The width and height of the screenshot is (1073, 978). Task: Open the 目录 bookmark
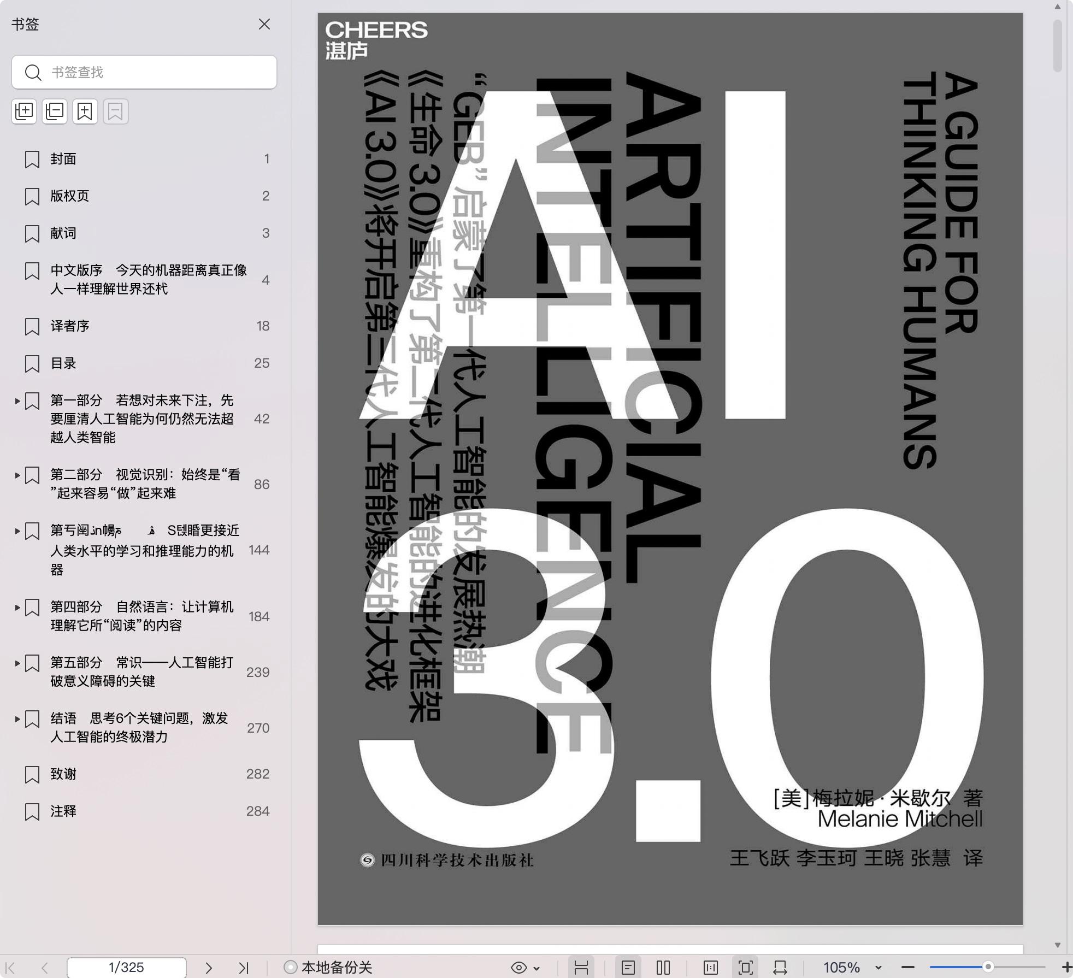click(x=63, y=363)
